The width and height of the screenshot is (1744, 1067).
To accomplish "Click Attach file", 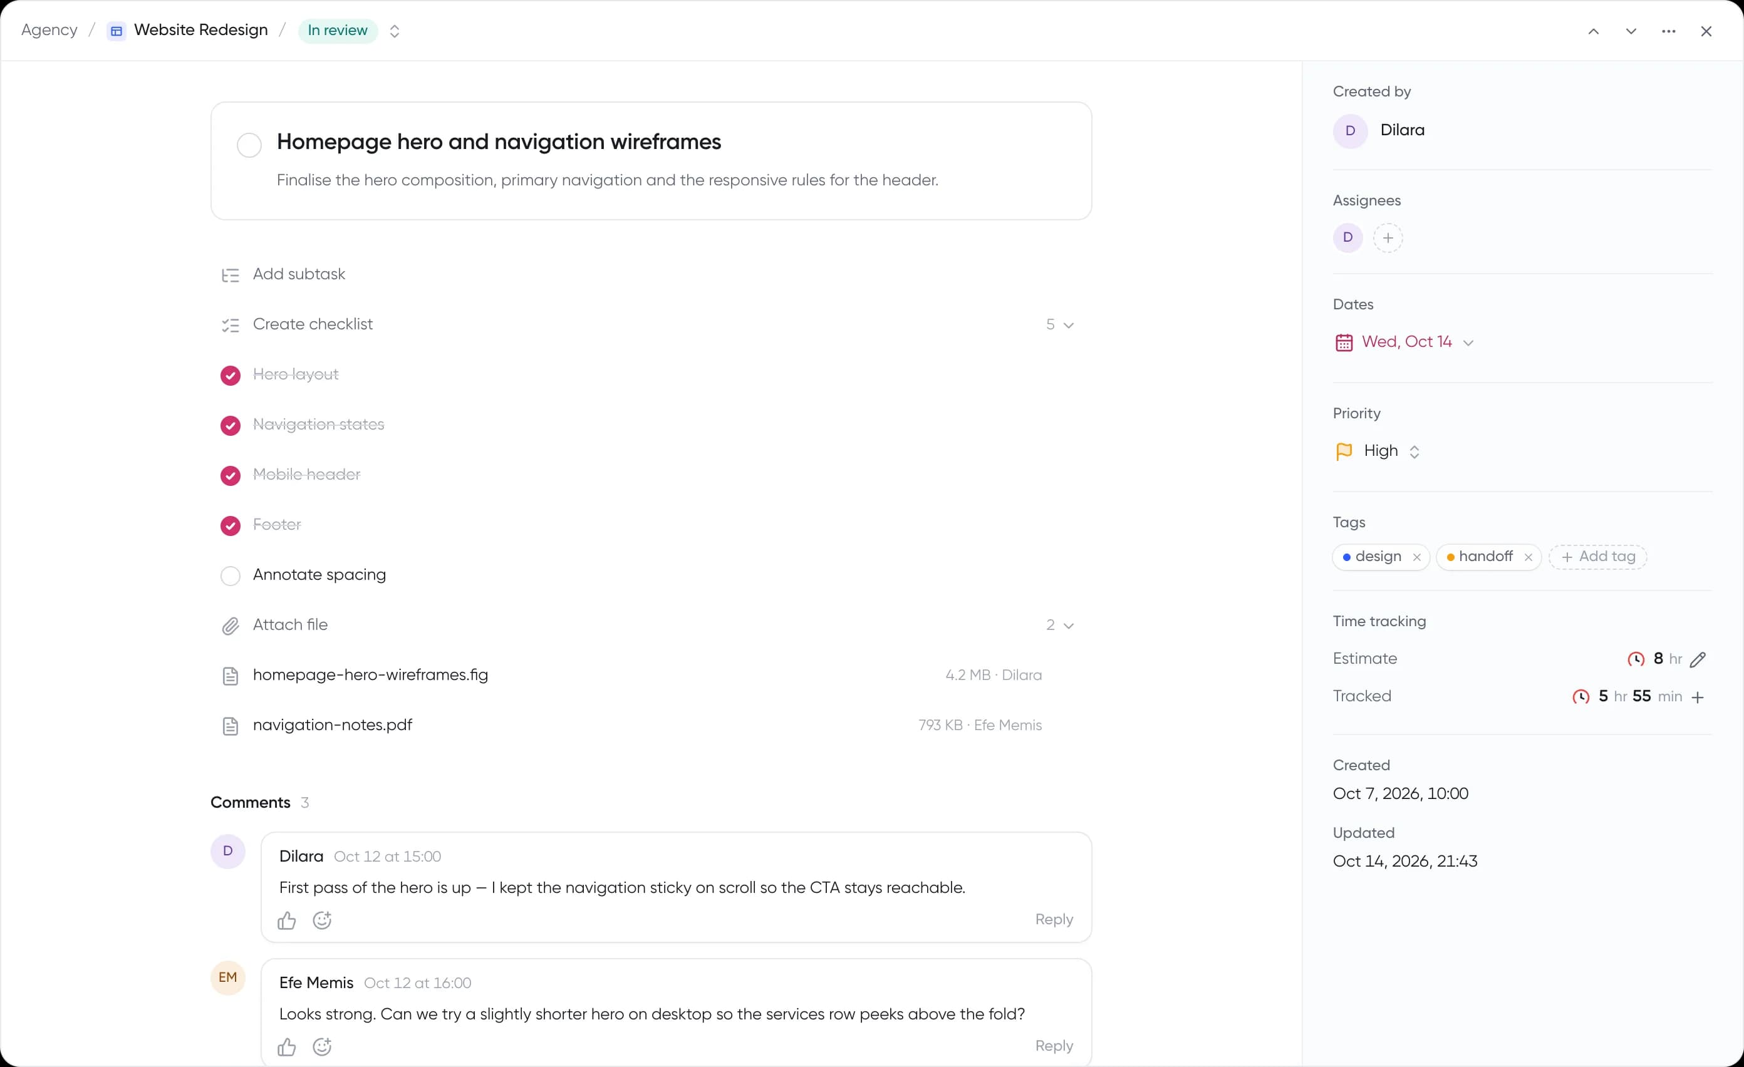I will [x=290, y=625].
